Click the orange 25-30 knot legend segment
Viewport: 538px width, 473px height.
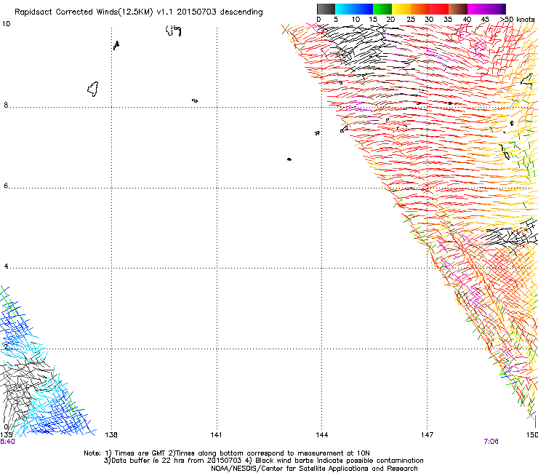(x=420, y=9)
